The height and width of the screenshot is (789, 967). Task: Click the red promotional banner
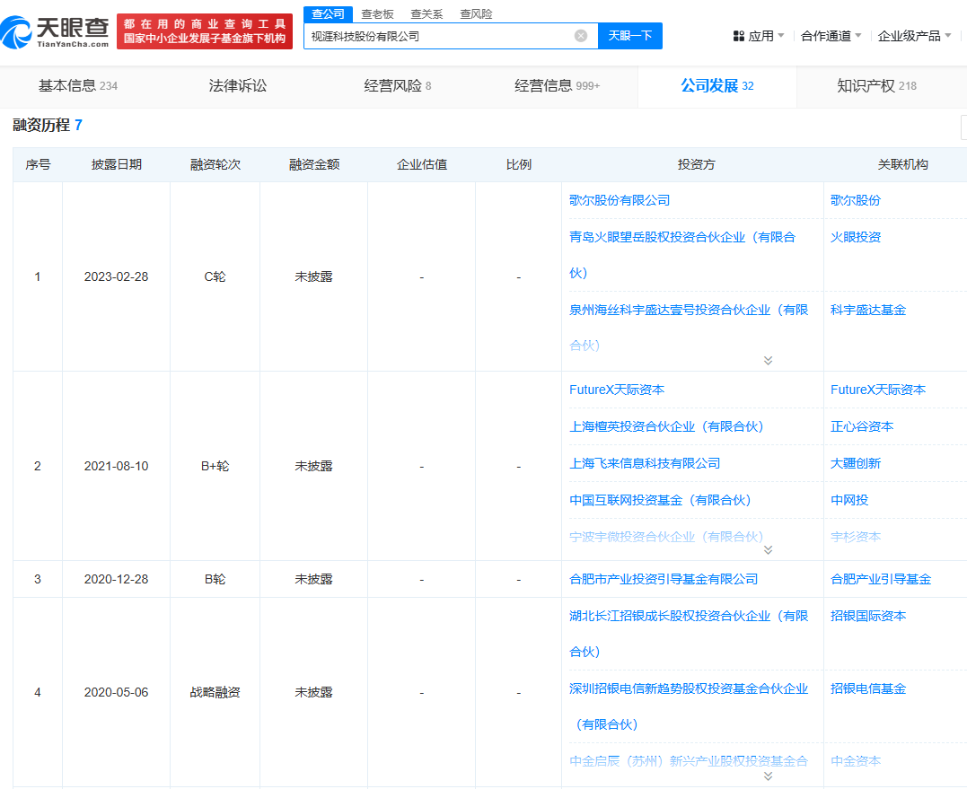[205, 31]
